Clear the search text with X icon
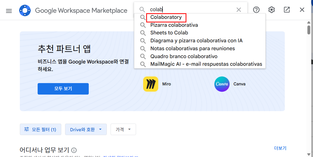Screen dimensions: 313x157 point(239,10)
